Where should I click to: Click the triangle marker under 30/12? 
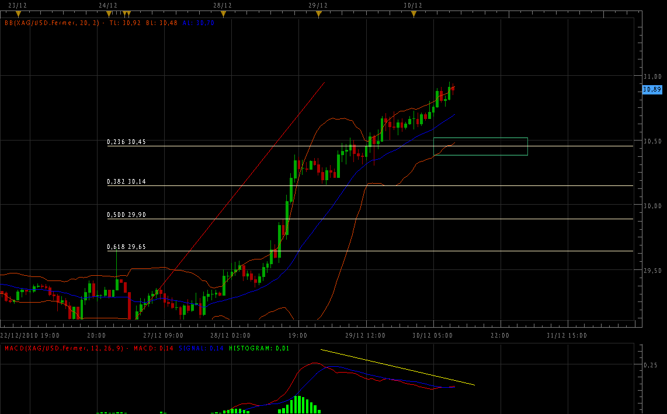click(x=413, y=14)
